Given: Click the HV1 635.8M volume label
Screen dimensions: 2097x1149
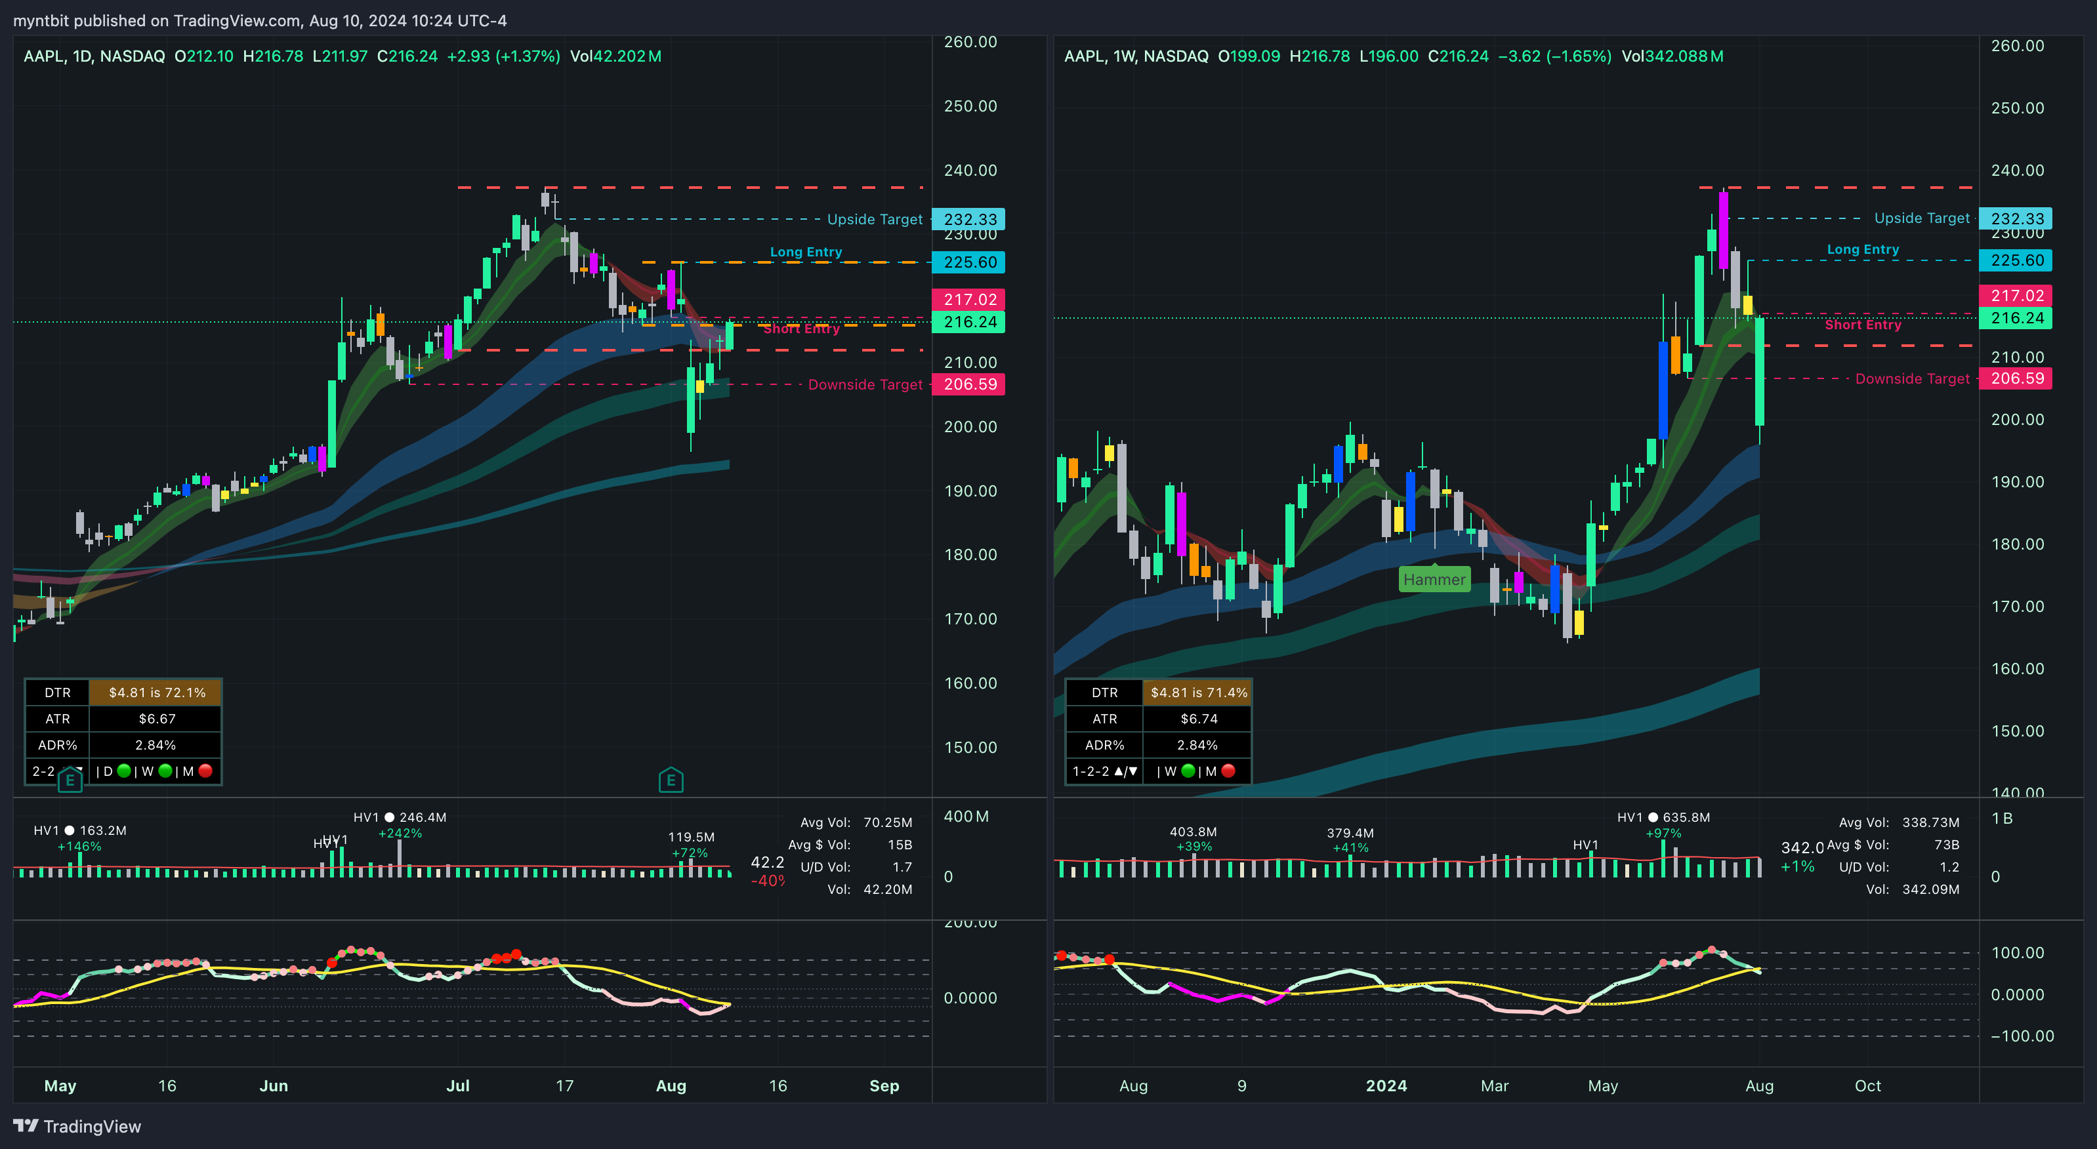Looking at the screenshot, I should pos(1663,817).
